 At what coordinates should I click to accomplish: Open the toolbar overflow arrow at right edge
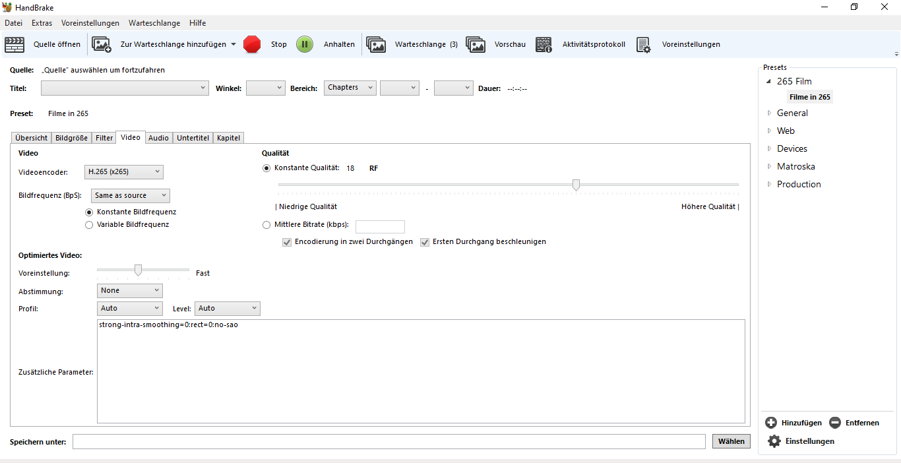[x=896, y=54]
